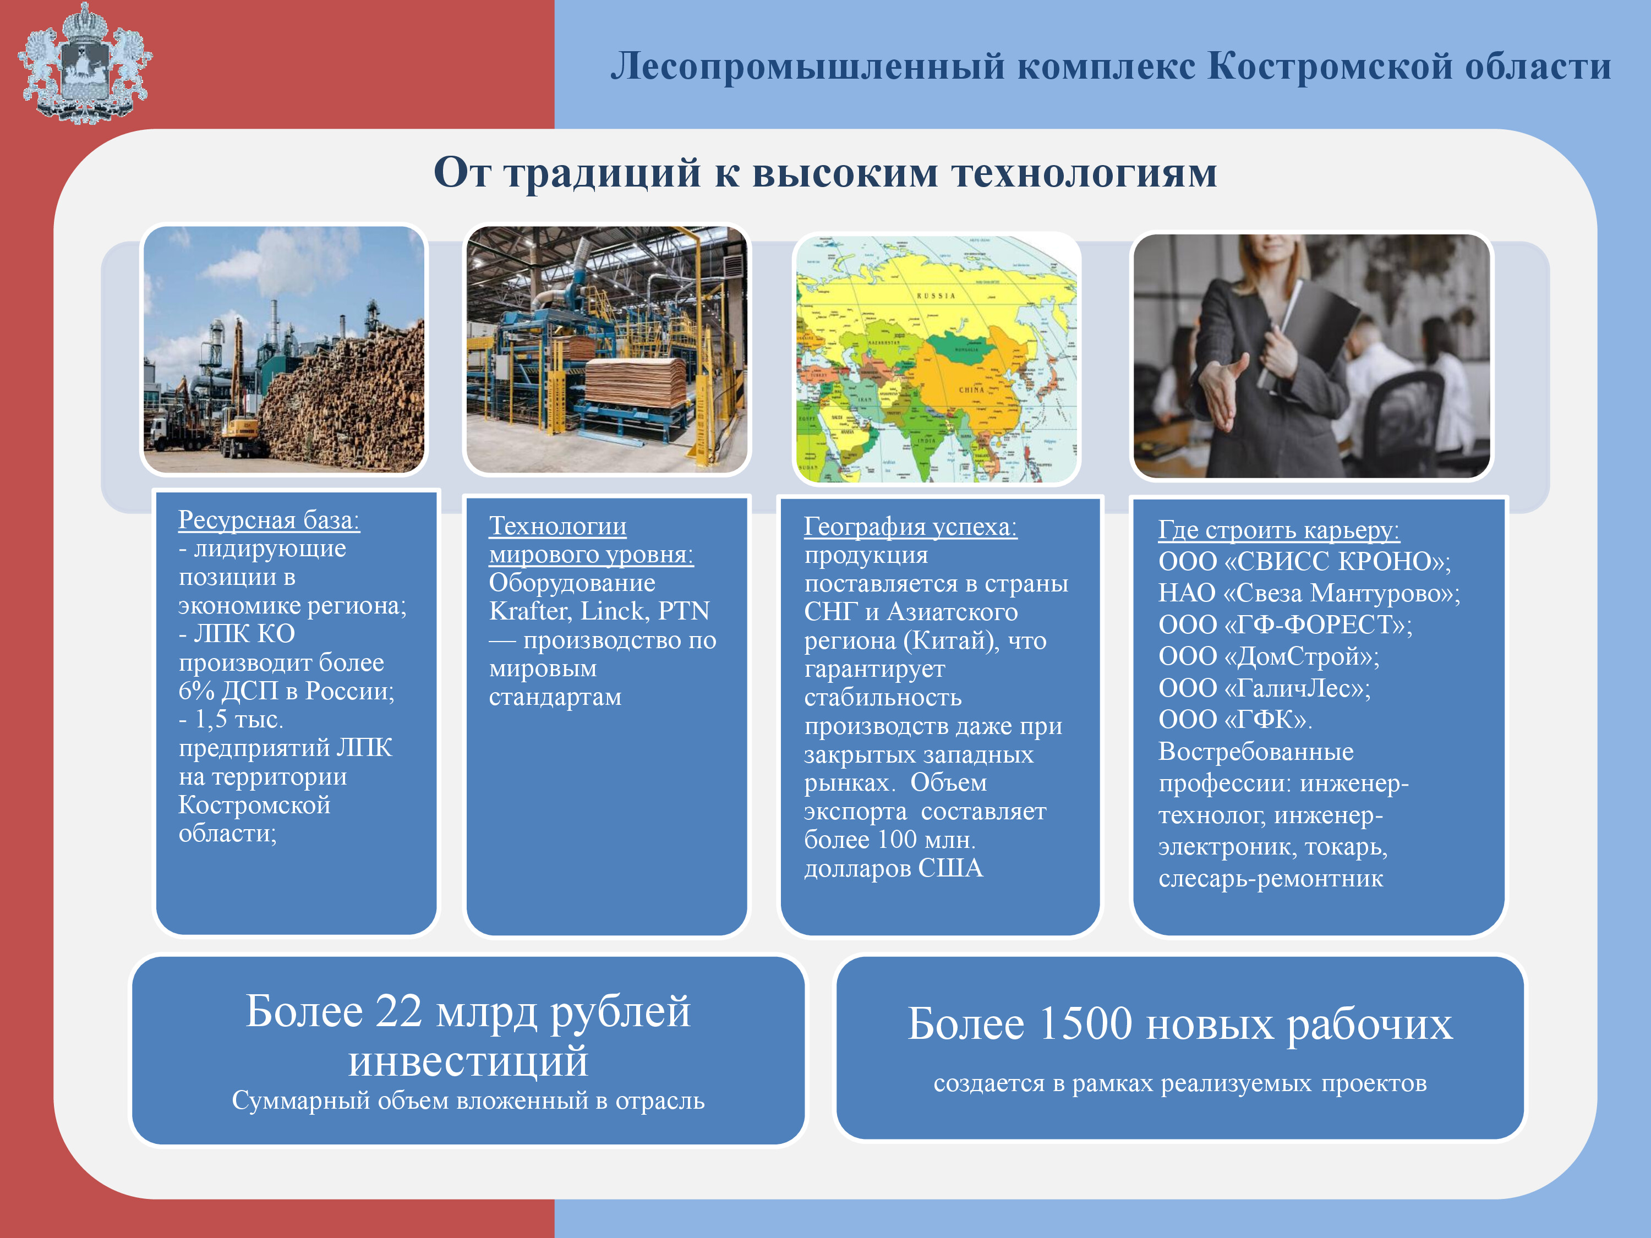The width and height of the screenshot is (1651, 1238).
Task: Click the title 'Лесопромышленный комплекс Костромской области'
Action: 1111,67
